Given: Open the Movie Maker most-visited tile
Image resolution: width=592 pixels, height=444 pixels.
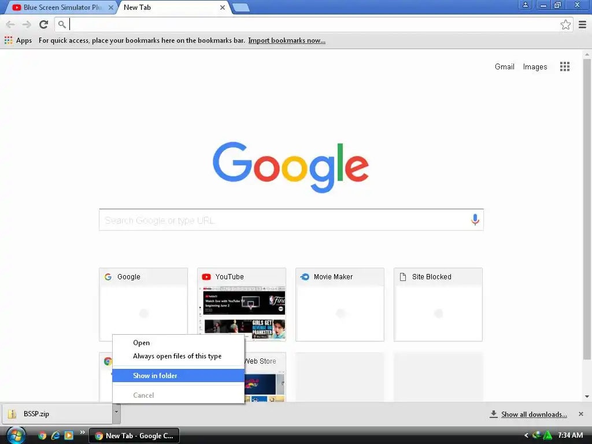Looking at the screenshot, I should coord(340,304).
